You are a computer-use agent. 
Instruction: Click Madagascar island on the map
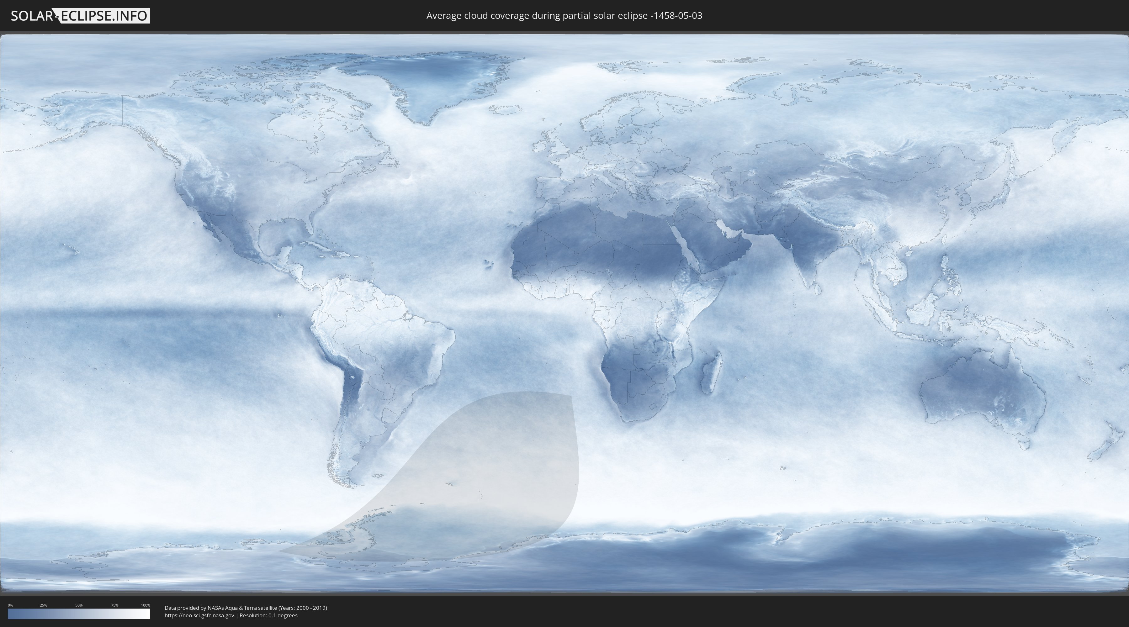pos(711,373)
